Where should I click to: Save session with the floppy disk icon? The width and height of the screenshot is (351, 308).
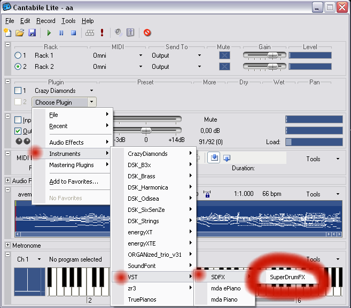(x=32, y=33)
